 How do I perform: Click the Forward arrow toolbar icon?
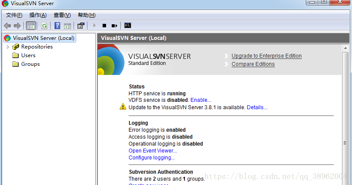pos(17,26)
